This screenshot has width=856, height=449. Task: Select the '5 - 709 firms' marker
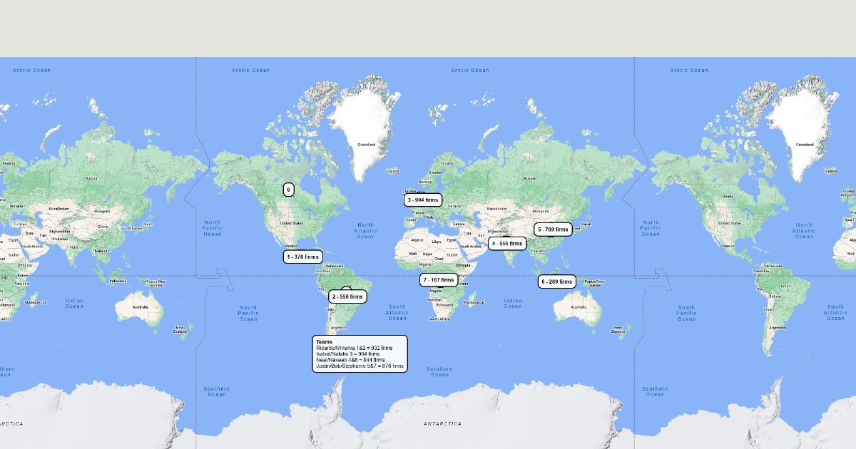click(x=554, y=229)
